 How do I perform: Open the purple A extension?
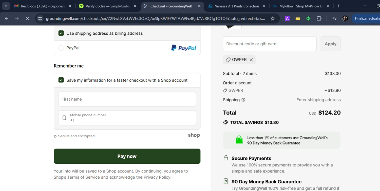click(287, 18)
